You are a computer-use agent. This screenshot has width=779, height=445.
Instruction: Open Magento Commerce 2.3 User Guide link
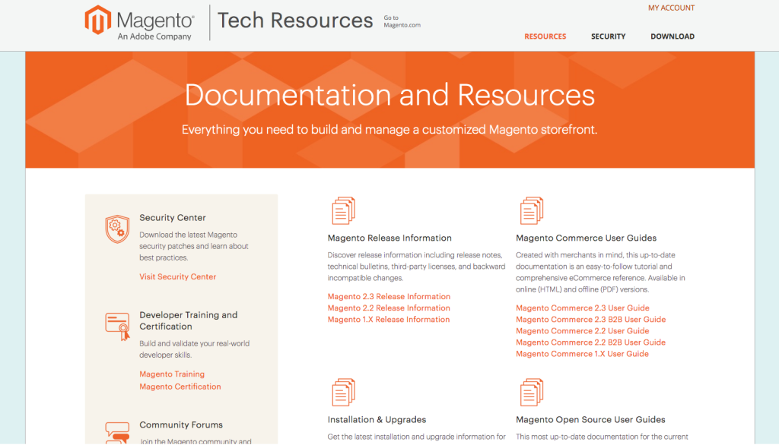click(582, 308)
